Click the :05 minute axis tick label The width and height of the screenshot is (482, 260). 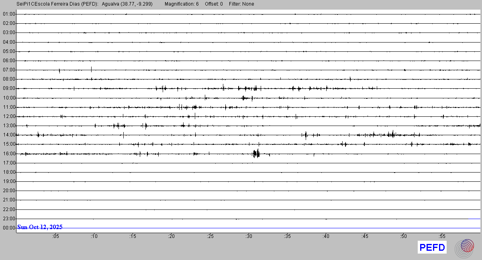(55, 236)
